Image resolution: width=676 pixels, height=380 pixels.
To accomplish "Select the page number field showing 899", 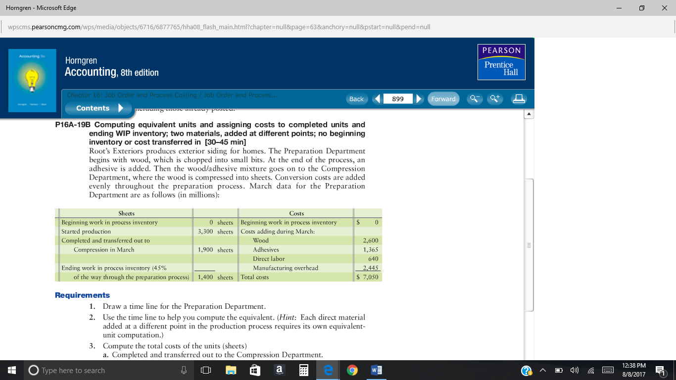I will pos(399,98).
